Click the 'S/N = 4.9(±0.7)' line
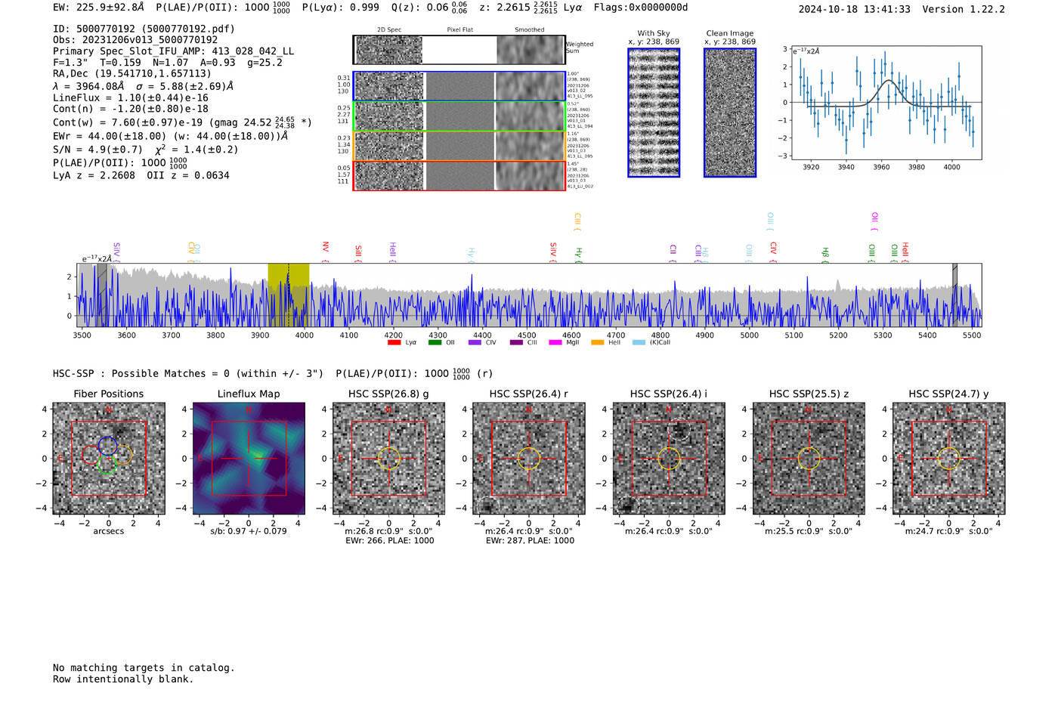This screenshot has width=1058, height=720. pos(97,150)
